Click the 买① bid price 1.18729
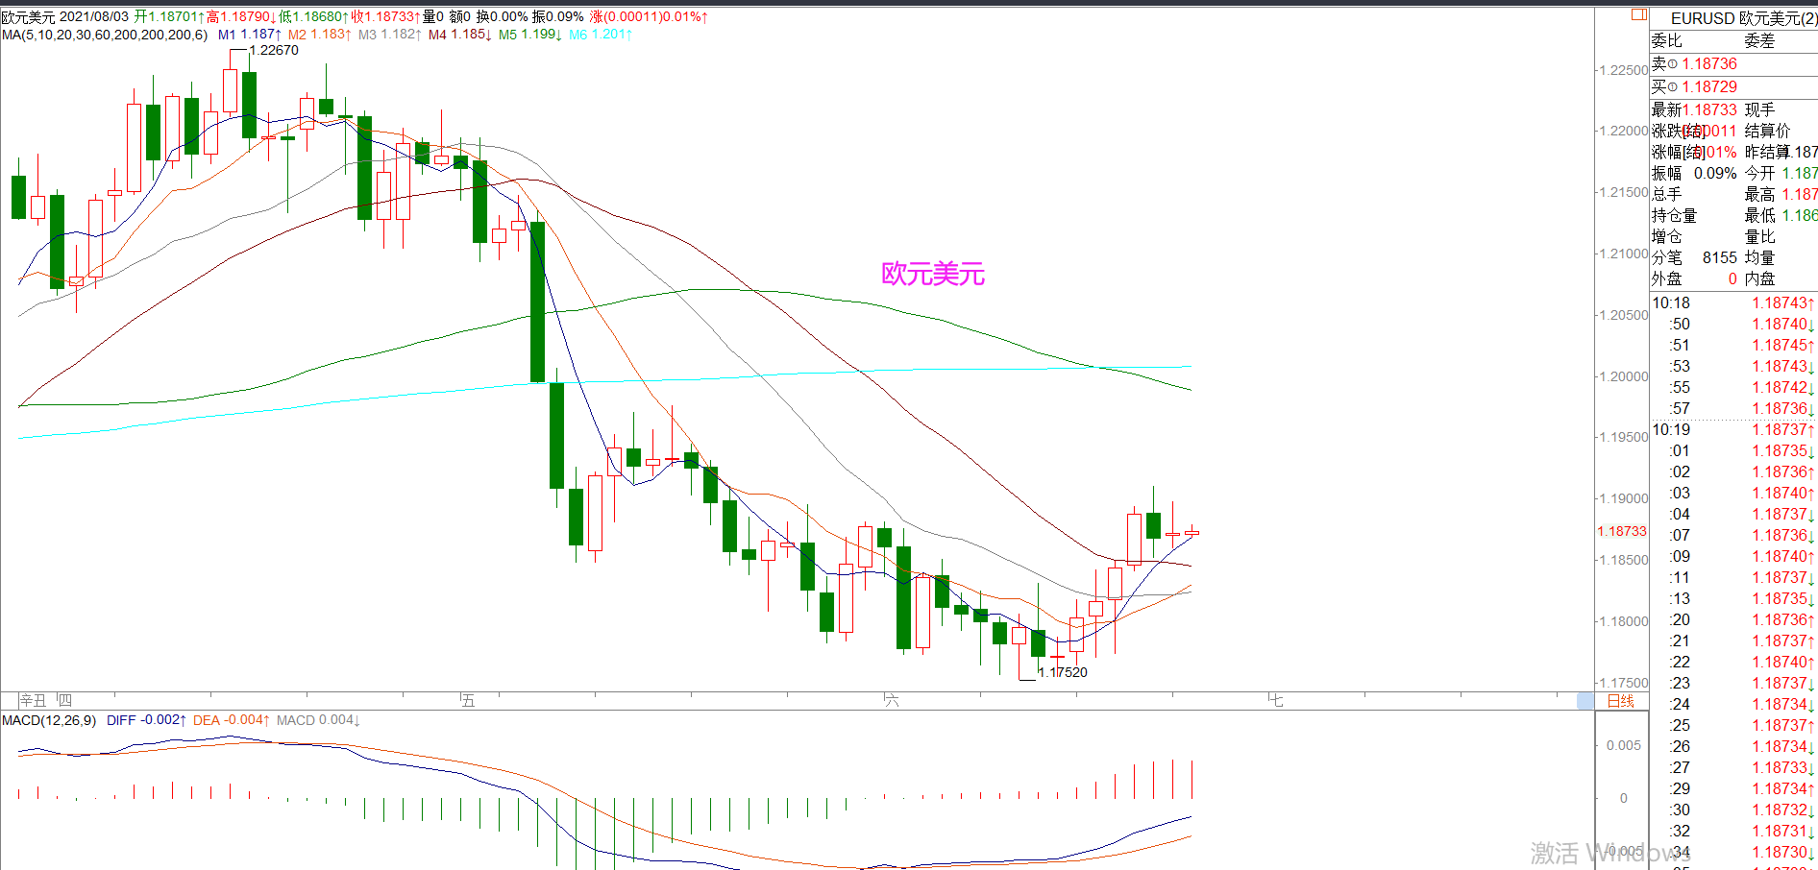Screen dimensions: 1818x870 (x=1709, y=86)
